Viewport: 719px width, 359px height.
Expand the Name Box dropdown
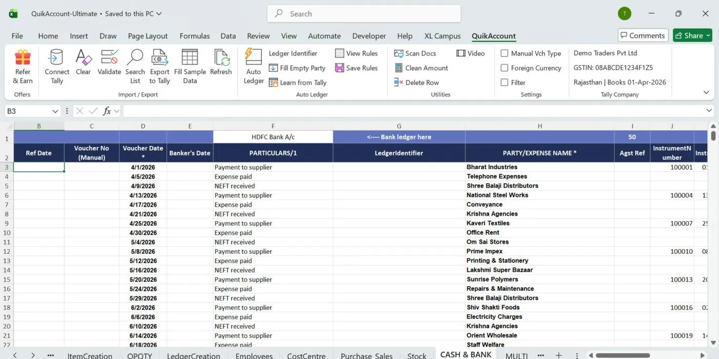[x=55, y=111]
